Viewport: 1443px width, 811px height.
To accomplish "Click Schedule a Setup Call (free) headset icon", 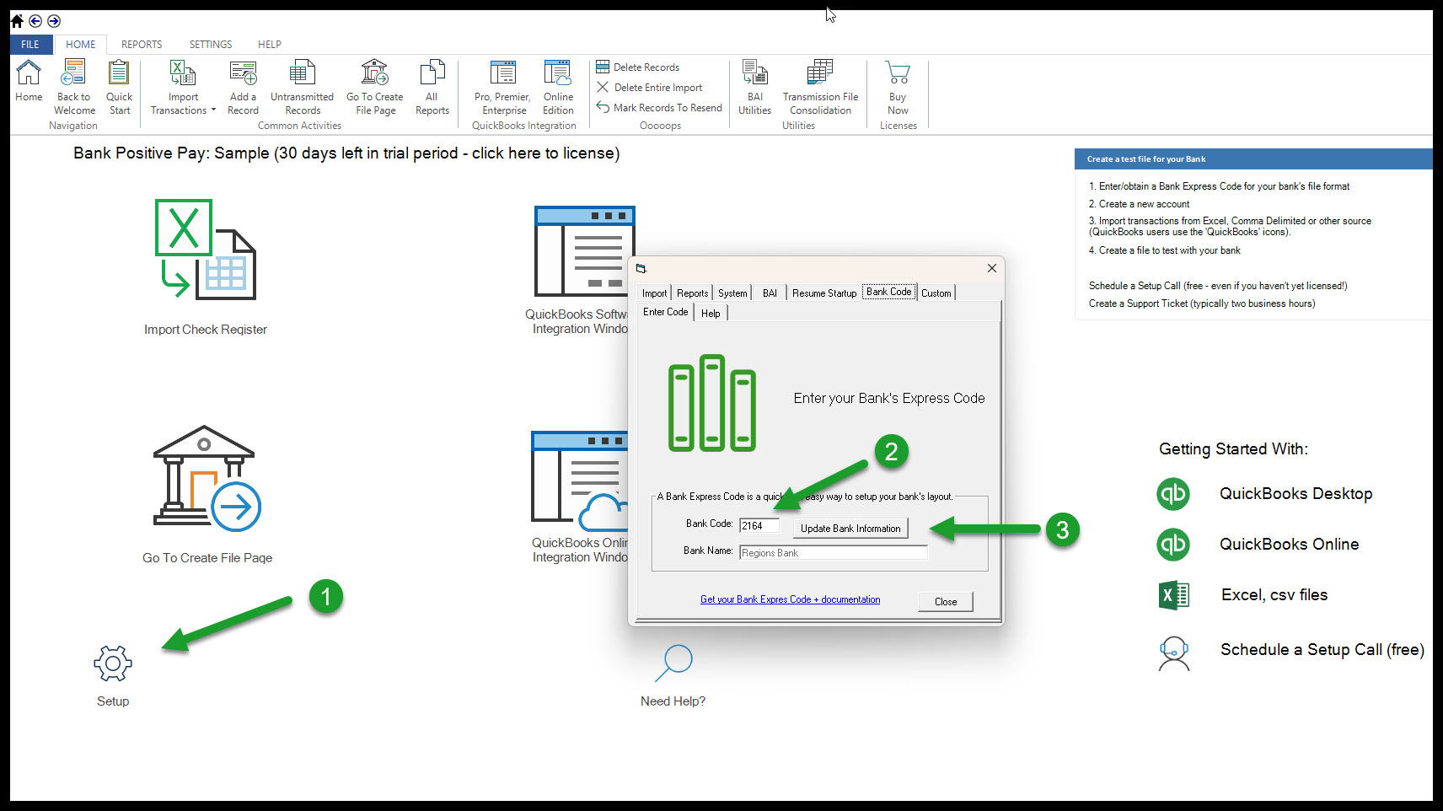I will (x=1173, y=653).
